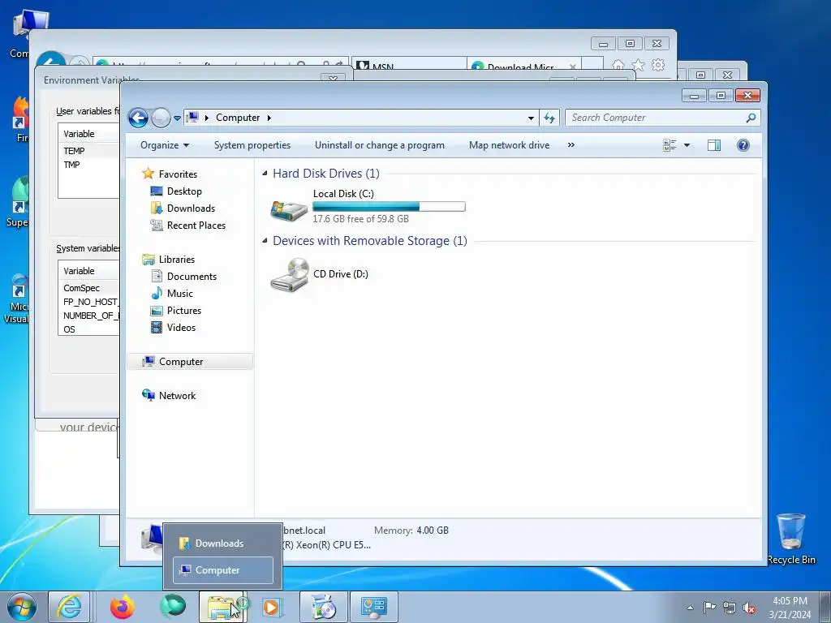Open Recycle Bin on desktop
The height and width of the screenshot is (623, 831).
click(x=790, y=539)
